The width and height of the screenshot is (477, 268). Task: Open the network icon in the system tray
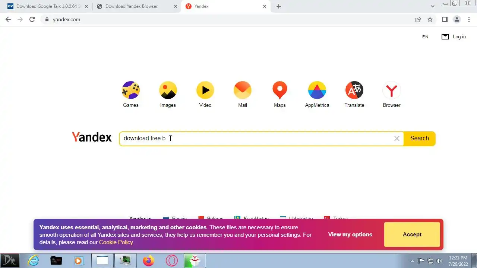430,261
